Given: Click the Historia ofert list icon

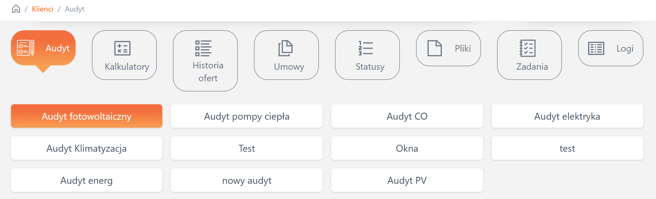Looking at the screenshot, I should coord(203,48).
